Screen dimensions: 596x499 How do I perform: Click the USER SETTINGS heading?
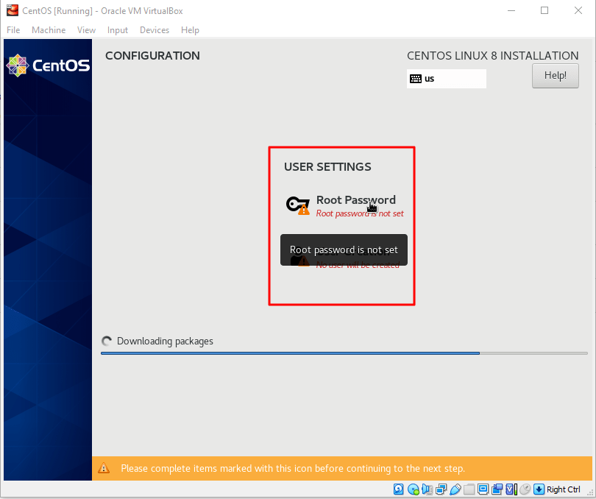pos(327,167)
